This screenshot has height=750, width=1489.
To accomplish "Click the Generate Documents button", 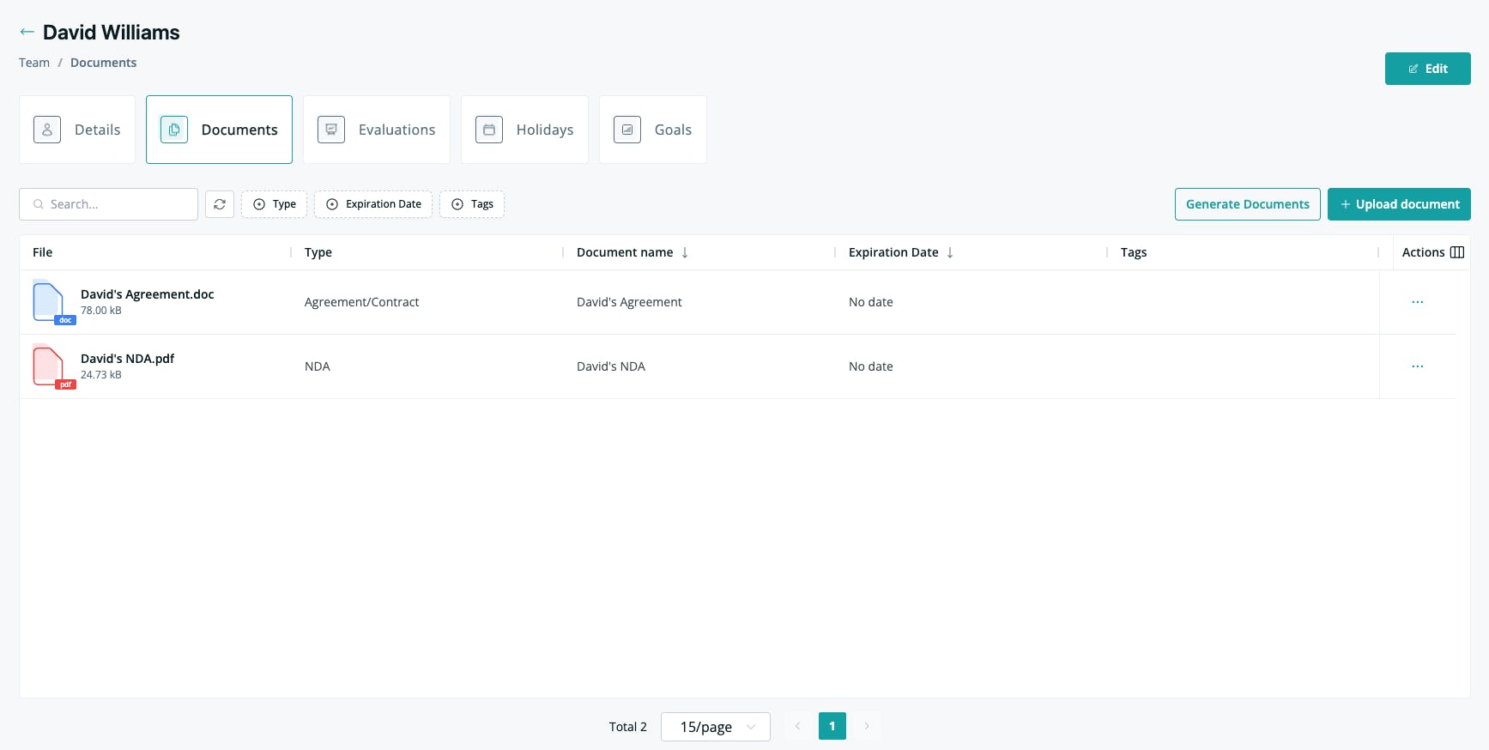I will 1248,204.
